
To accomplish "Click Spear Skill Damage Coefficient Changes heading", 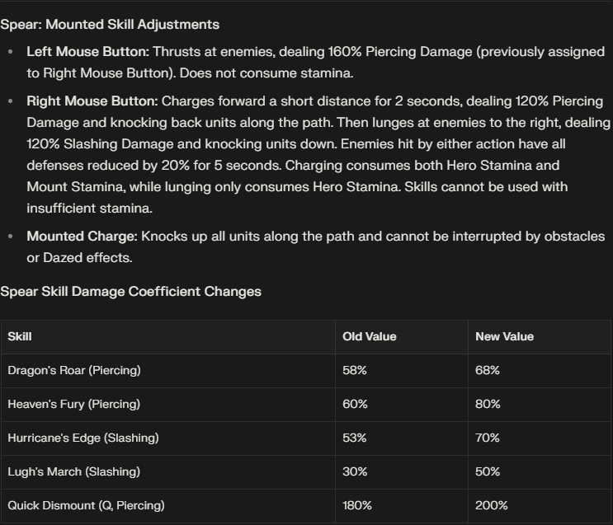I will (x=130, y=292).
